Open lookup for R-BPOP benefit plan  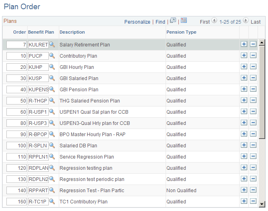[x=52, y=135]
